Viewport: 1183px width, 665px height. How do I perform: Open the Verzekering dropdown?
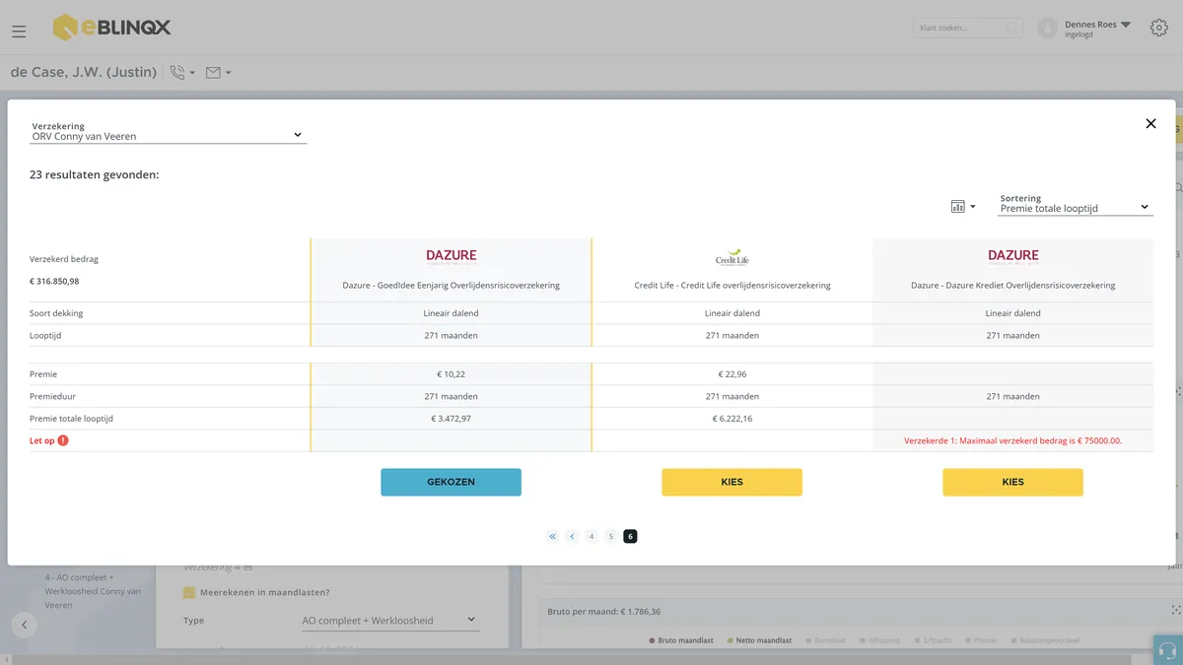169,135
